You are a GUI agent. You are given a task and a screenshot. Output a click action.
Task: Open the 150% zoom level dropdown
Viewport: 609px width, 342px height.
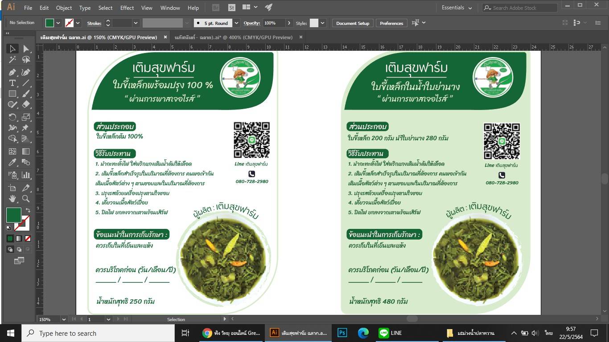[x=64, y=319]
